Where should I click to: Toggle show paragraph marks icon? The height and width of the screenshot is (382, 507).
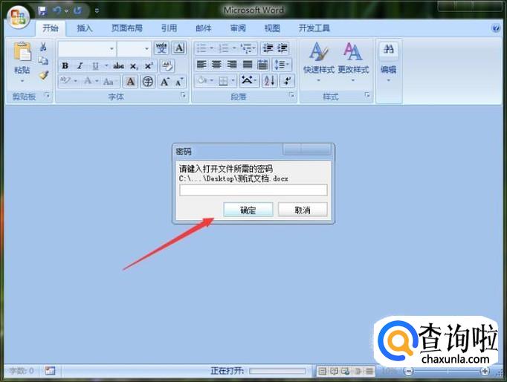click(x=287, y=80)
